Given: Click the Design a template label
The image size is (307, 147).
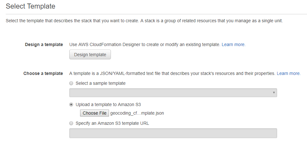Looking at the screenshot, I should click(x=44, y=44).
